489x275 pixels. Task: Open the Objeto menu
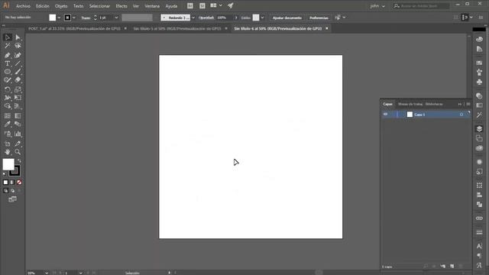pyautogui.click(x=61, y=6)
